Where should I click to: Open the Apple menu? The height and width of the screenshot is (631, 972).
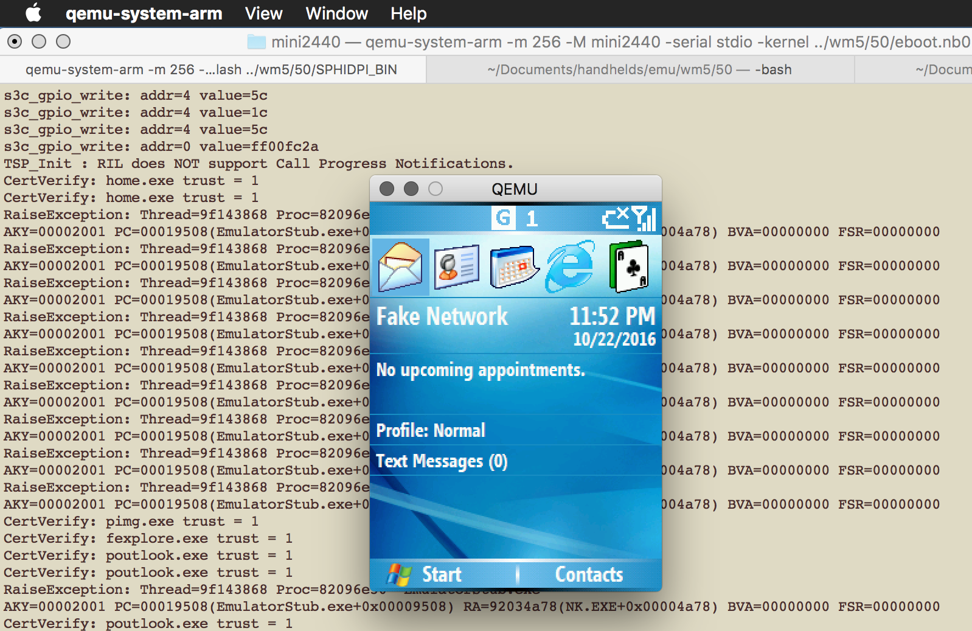coord(33,13)
